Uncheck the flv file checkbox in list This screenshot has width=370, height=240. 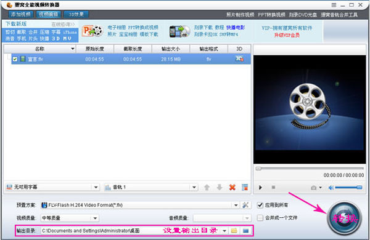click(15, 59)
